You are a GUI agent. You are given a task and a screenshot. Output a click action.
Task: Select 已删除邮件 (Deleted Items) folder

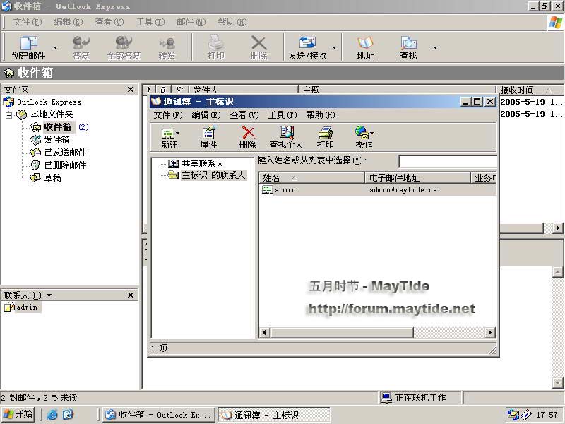pyautogui.click(x=65, y=165)
